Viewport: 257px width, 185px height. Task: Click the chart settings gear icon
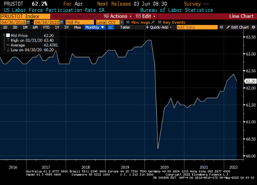[x=253, y=27]
